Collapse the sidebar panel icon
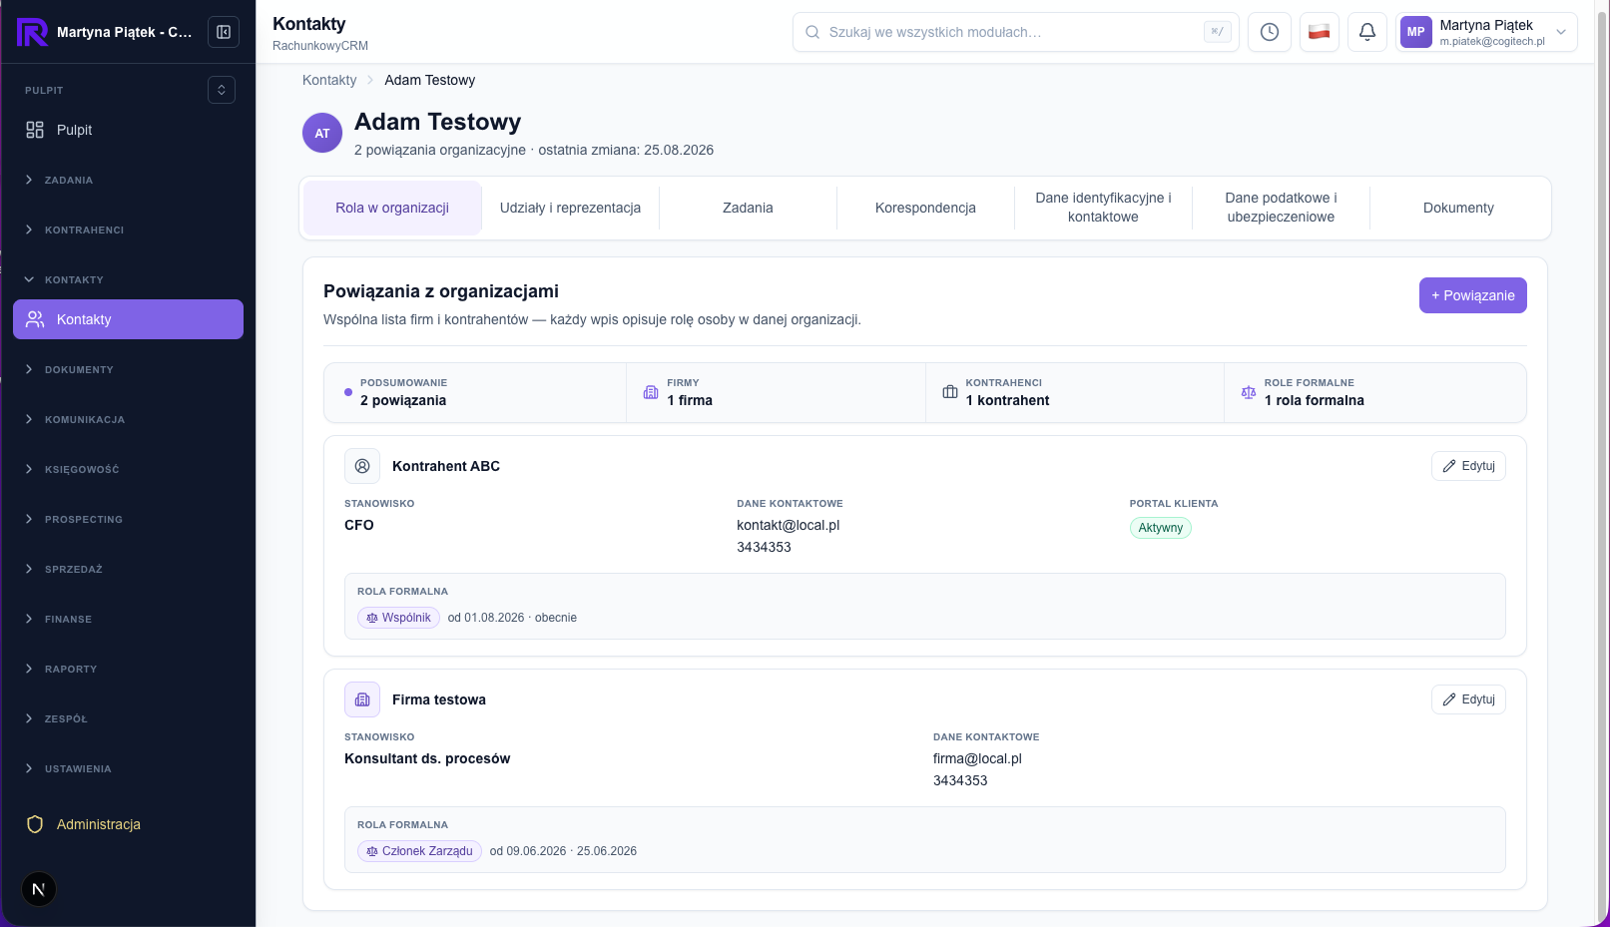Image resolution: width=1610 pixels, height=927 pixels. click(x=224, y=32)
